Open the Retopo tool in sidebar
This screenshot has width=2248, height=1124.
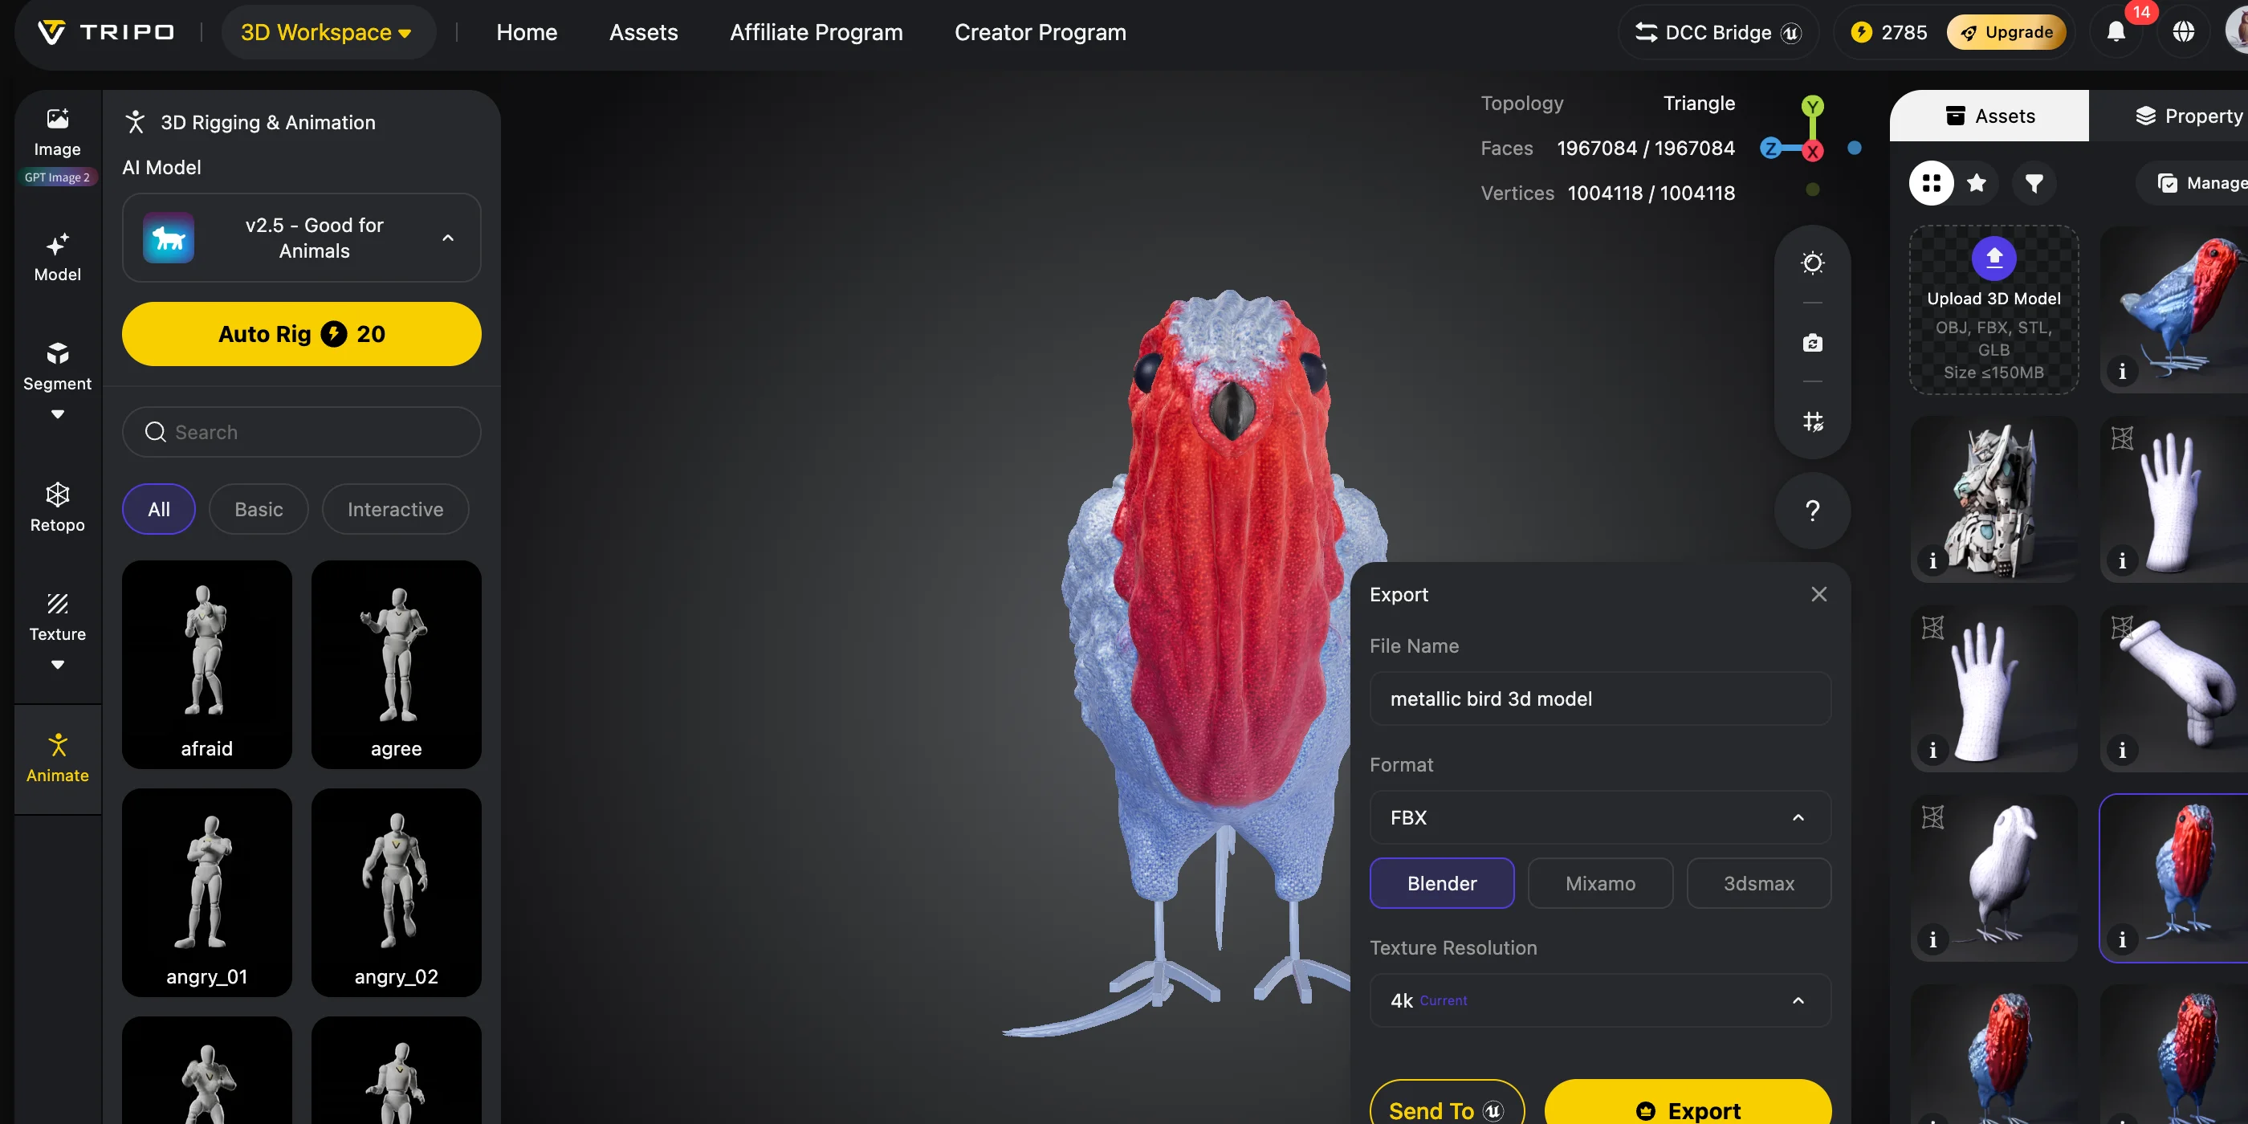58,508
